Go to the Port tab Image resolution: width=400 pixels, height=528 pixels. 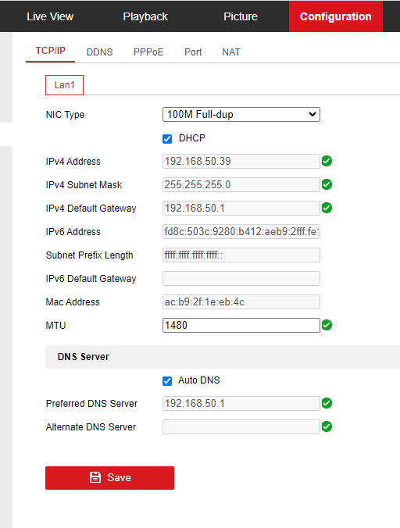pos(193,52)
